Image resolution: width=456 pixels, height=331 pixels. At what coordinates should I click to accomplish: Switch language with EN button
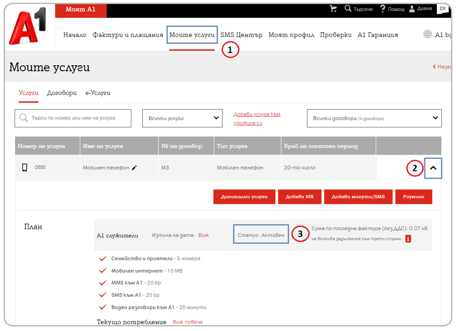[x=443, y=9]
